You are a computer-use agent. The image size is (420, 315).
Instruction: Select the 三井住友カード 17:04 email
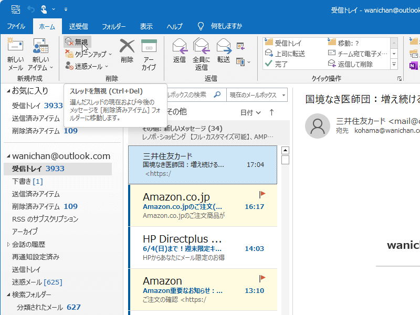point(203,165)
